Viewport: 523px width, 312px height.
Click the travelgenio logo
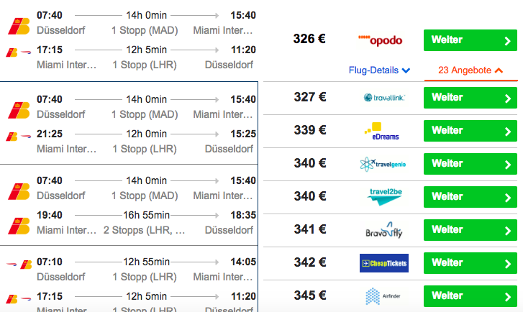(x=383, y=165)
